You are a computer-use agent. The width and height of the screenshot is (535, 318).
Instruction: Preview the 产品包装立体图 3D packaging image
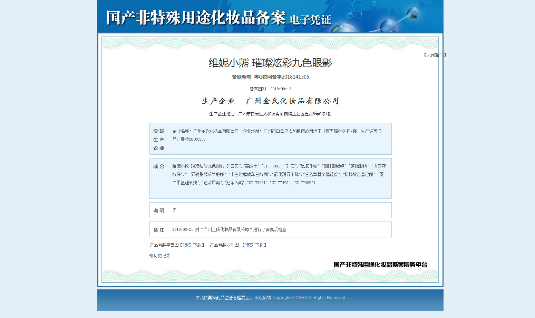tap(249, 245)
